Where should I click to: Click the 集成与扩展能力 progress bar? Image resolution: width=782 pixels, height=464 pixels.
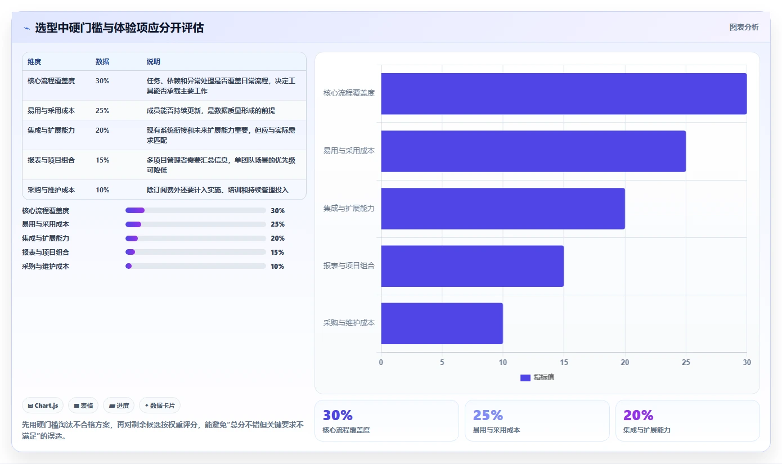196,238
